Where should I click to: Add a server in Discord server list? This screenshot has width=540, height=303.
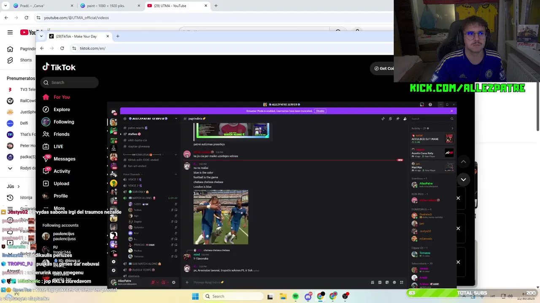(113, 262)
